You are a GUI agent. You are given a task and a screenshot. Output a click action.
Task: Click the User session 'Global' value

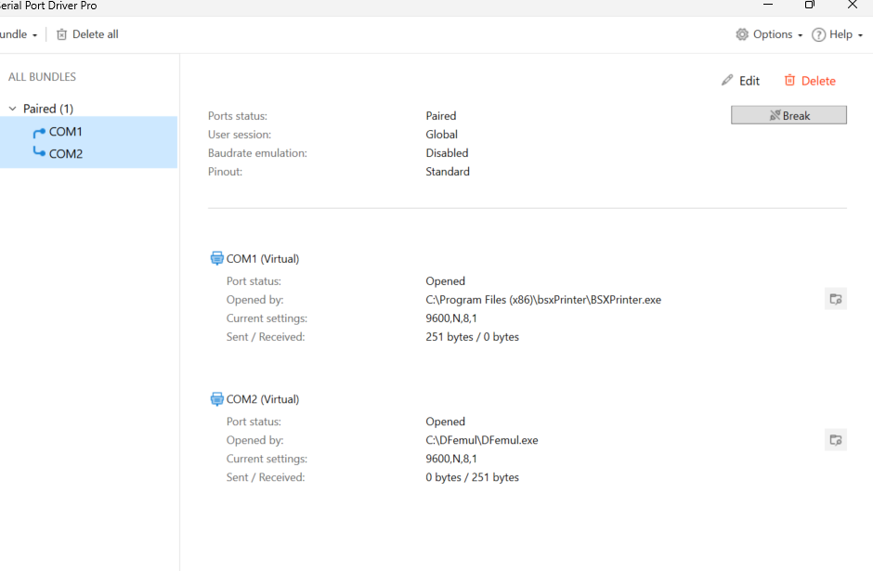[441, 134]
